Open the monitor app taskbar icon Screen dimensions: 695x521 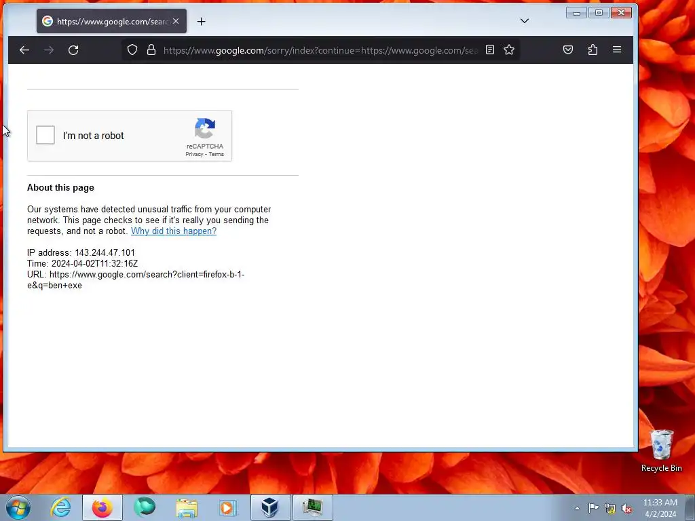pyautogui.click(x=313, y=507)
